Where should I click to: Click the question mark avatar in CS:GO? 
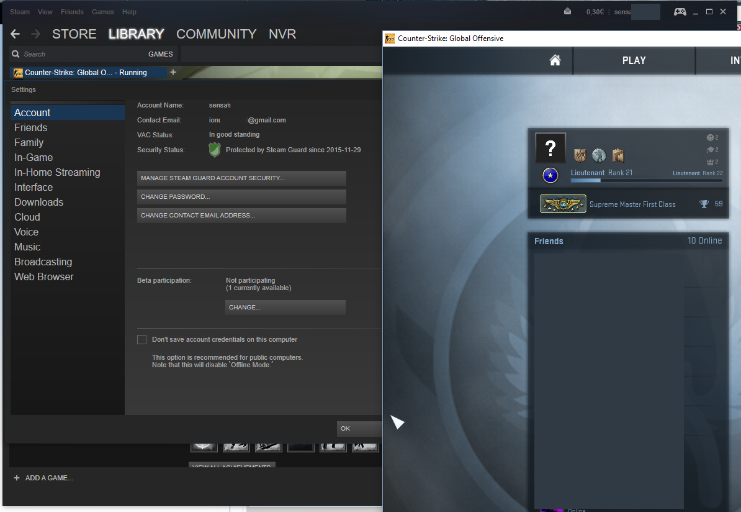click(550, 148)
